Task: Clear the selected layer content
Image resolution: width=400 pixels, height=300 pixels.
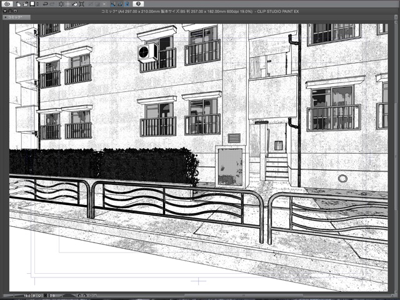Action: pos(61,4)
